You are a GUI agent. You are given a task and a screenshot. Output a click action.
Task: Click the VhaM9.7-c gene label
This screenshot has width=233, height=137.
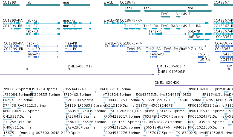pos(185,14)
